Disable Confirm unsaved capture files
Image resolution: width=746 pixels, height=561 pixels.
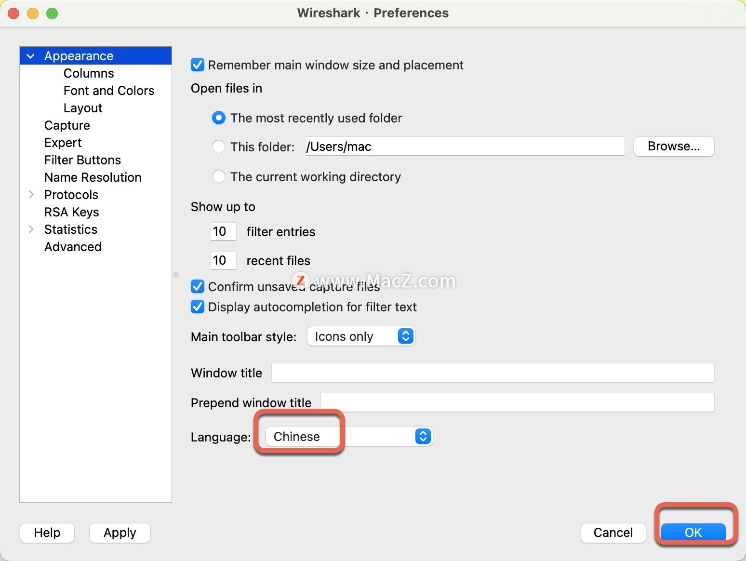(198, 286)
